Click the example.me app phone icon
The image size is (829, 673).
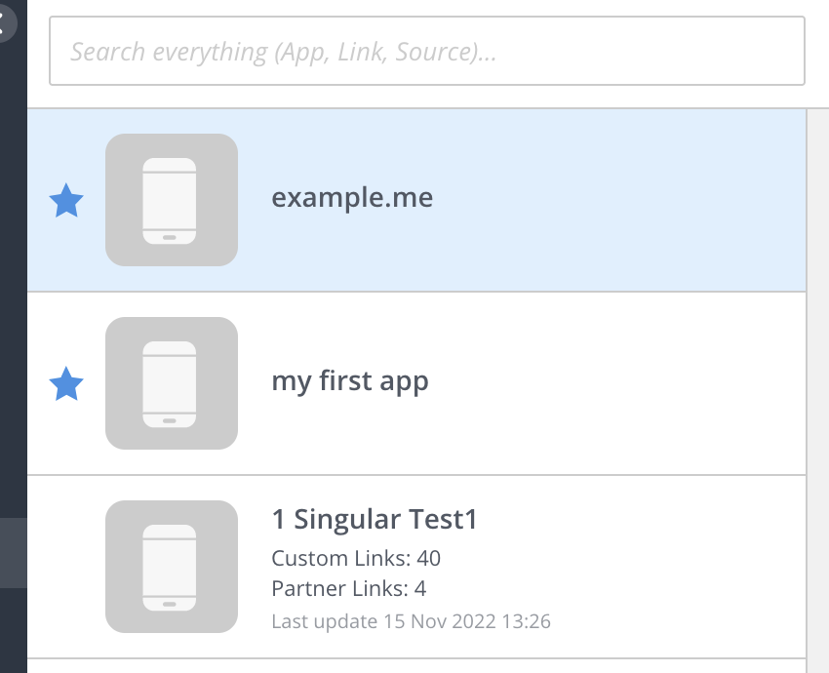click(172, 199)
